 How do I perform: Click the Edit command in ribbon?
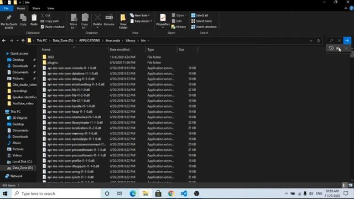[x=177, y=21]
